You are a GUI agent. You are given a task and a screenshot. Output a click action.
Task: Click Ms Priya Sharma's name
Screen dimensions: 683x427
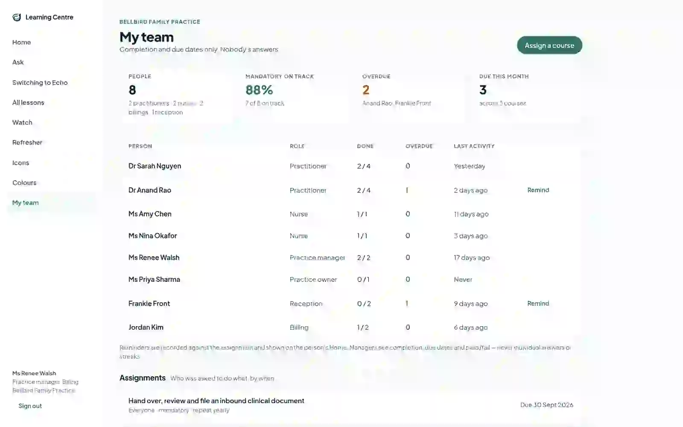click(x=154, y=279)
